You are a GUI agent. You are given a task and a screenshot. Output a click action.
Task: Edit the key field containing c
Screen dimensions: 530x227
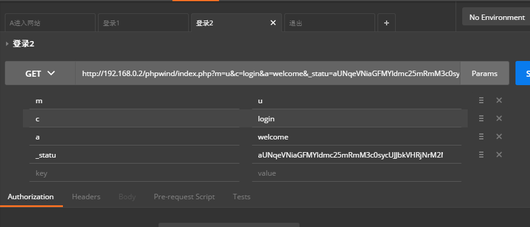click(134, 119)
